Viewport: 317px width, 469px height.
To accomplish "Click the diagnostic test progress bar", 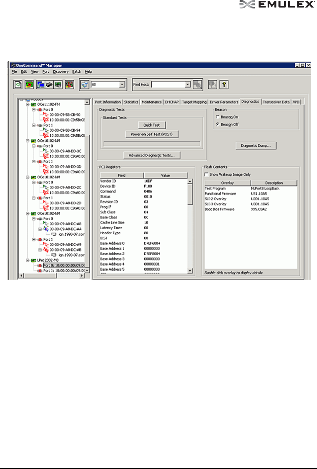I will pos(152,144).
